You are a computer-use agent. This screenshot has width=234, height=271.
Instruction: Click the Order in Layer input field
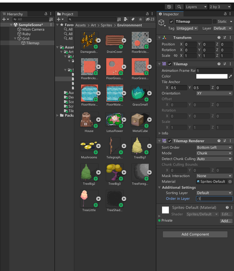[214, 198]
